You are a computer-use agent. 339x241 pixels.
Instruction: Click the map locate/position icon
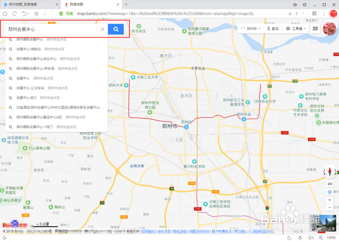[329, 192]
